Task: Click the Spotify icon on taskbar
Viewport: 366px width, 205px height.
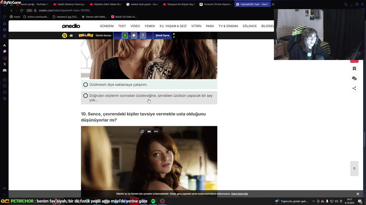Action: pos(153,201)
